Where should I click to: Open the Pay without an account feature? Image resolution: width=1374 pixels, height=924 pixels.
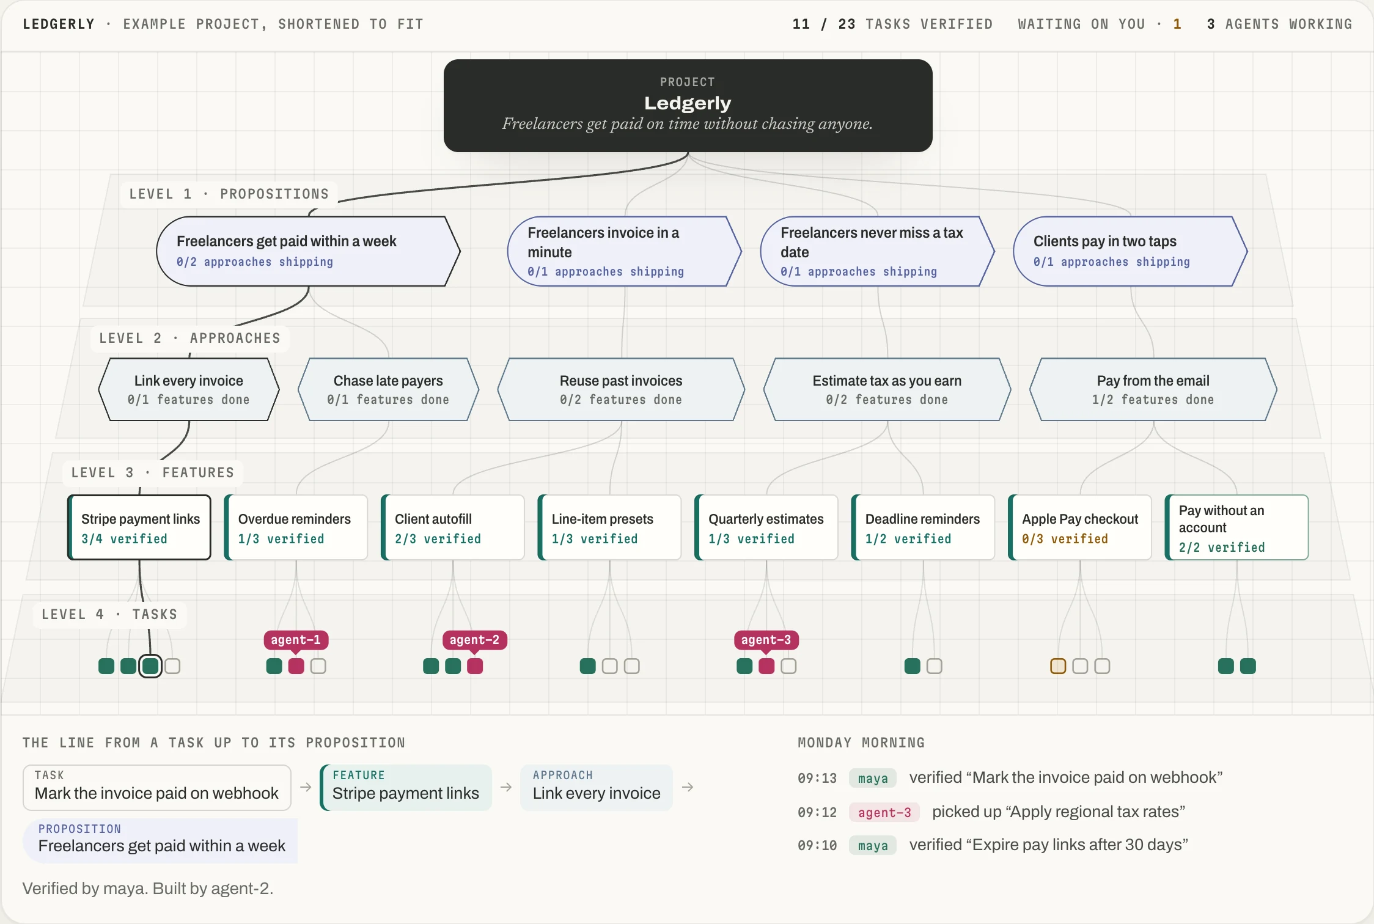[1236, 527]
